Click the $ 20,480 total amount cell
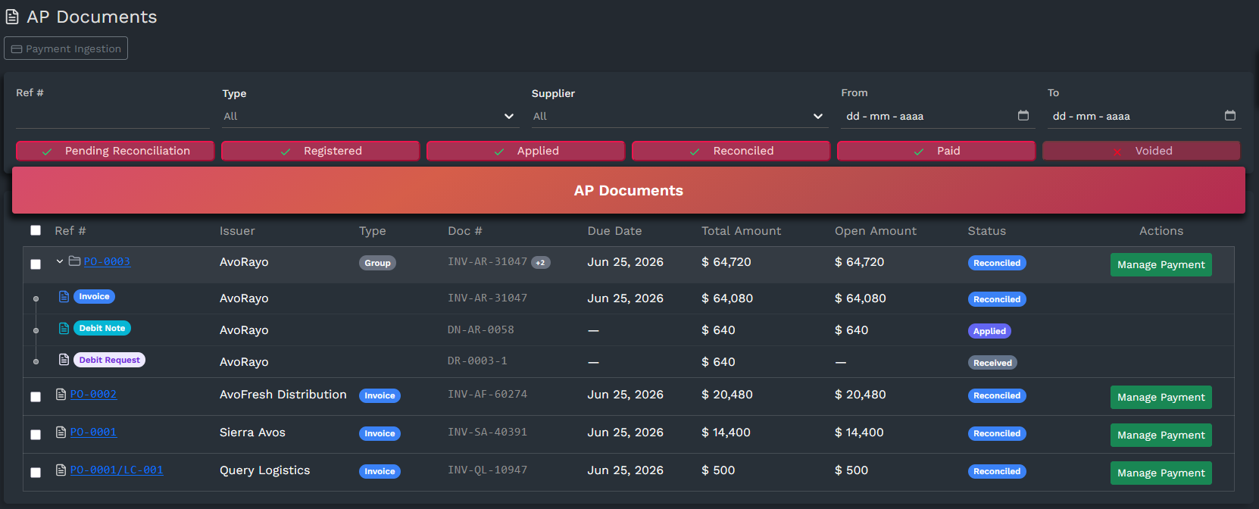The height and width of the screenshot is (509, 1259). [x=727, y=395]
